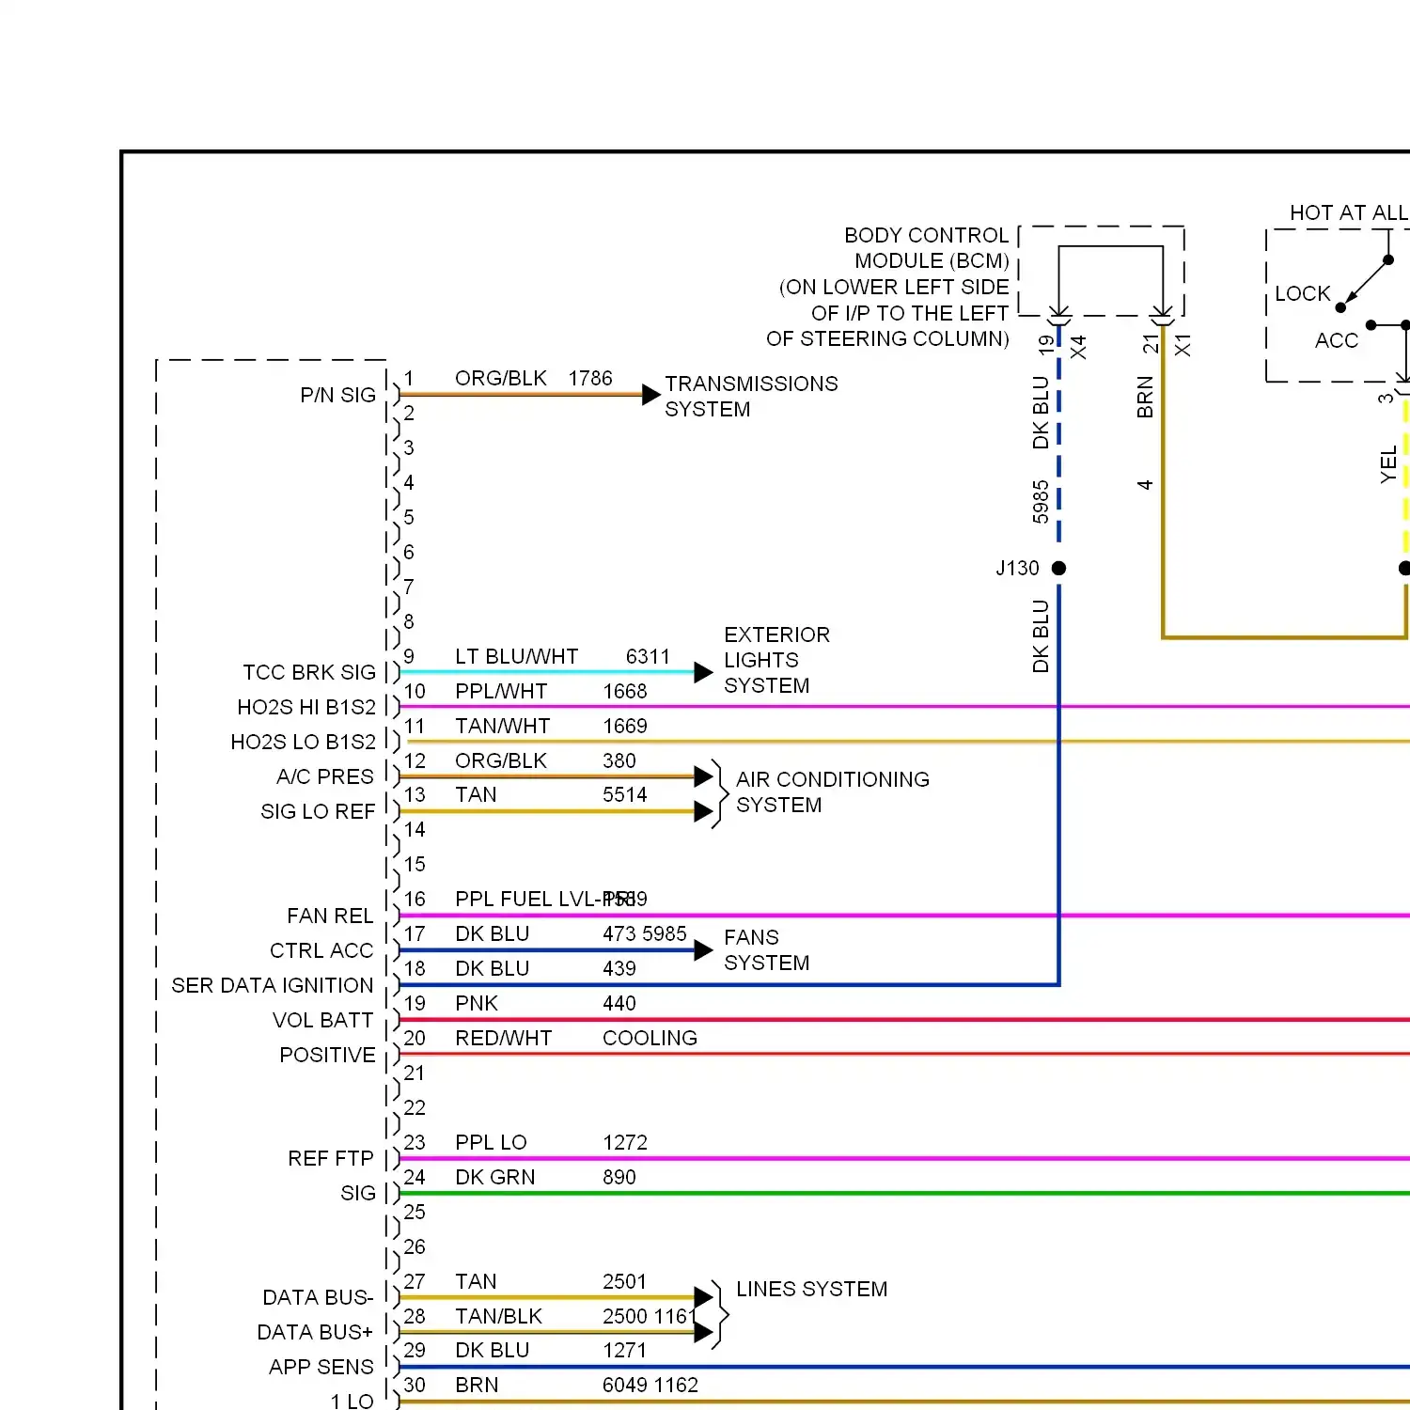Select the 'APP SENS' label
1410x1410 pixels.
321,1367
